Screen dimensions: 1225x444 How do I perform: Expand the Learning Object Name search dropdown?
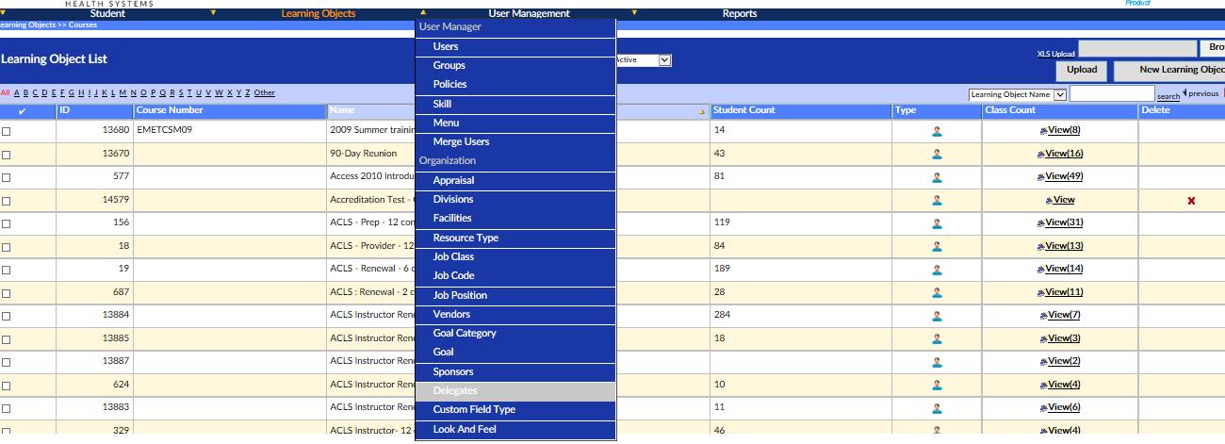tap(1060, 94)
